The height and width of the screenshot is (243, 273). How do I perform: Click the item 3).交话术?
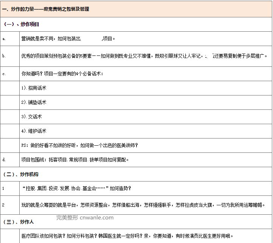(x=32, y=117)
